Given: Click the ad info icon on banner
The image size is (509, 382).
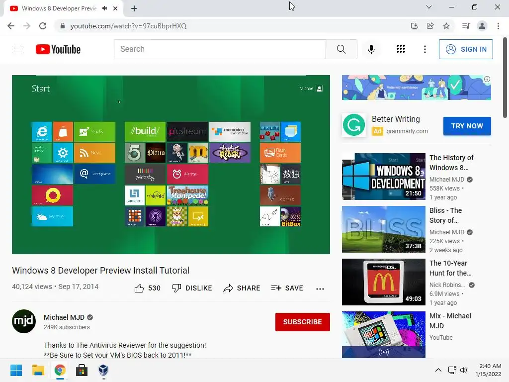Looking at the screenshot, I should 487,79.
